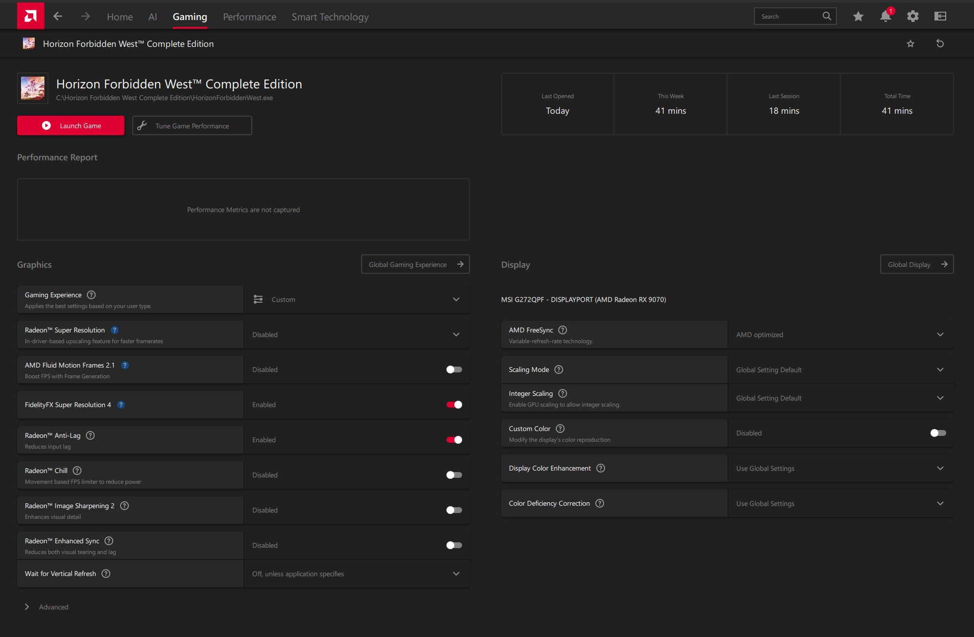974x637 pixels.
Task: Open help for Radeon Chill
Action: 77,471
